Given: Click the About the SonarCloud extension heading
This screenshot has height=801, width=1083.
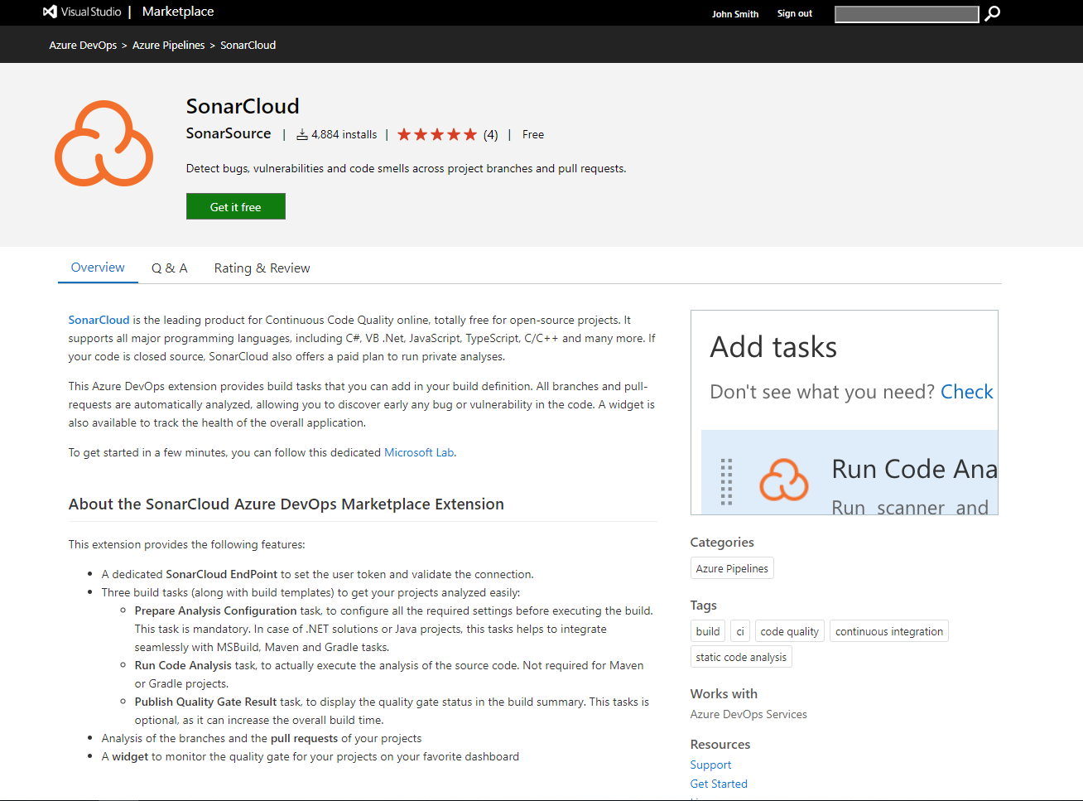Looking at the screenshot, I should pyautogui.click(x=286, y=504).
